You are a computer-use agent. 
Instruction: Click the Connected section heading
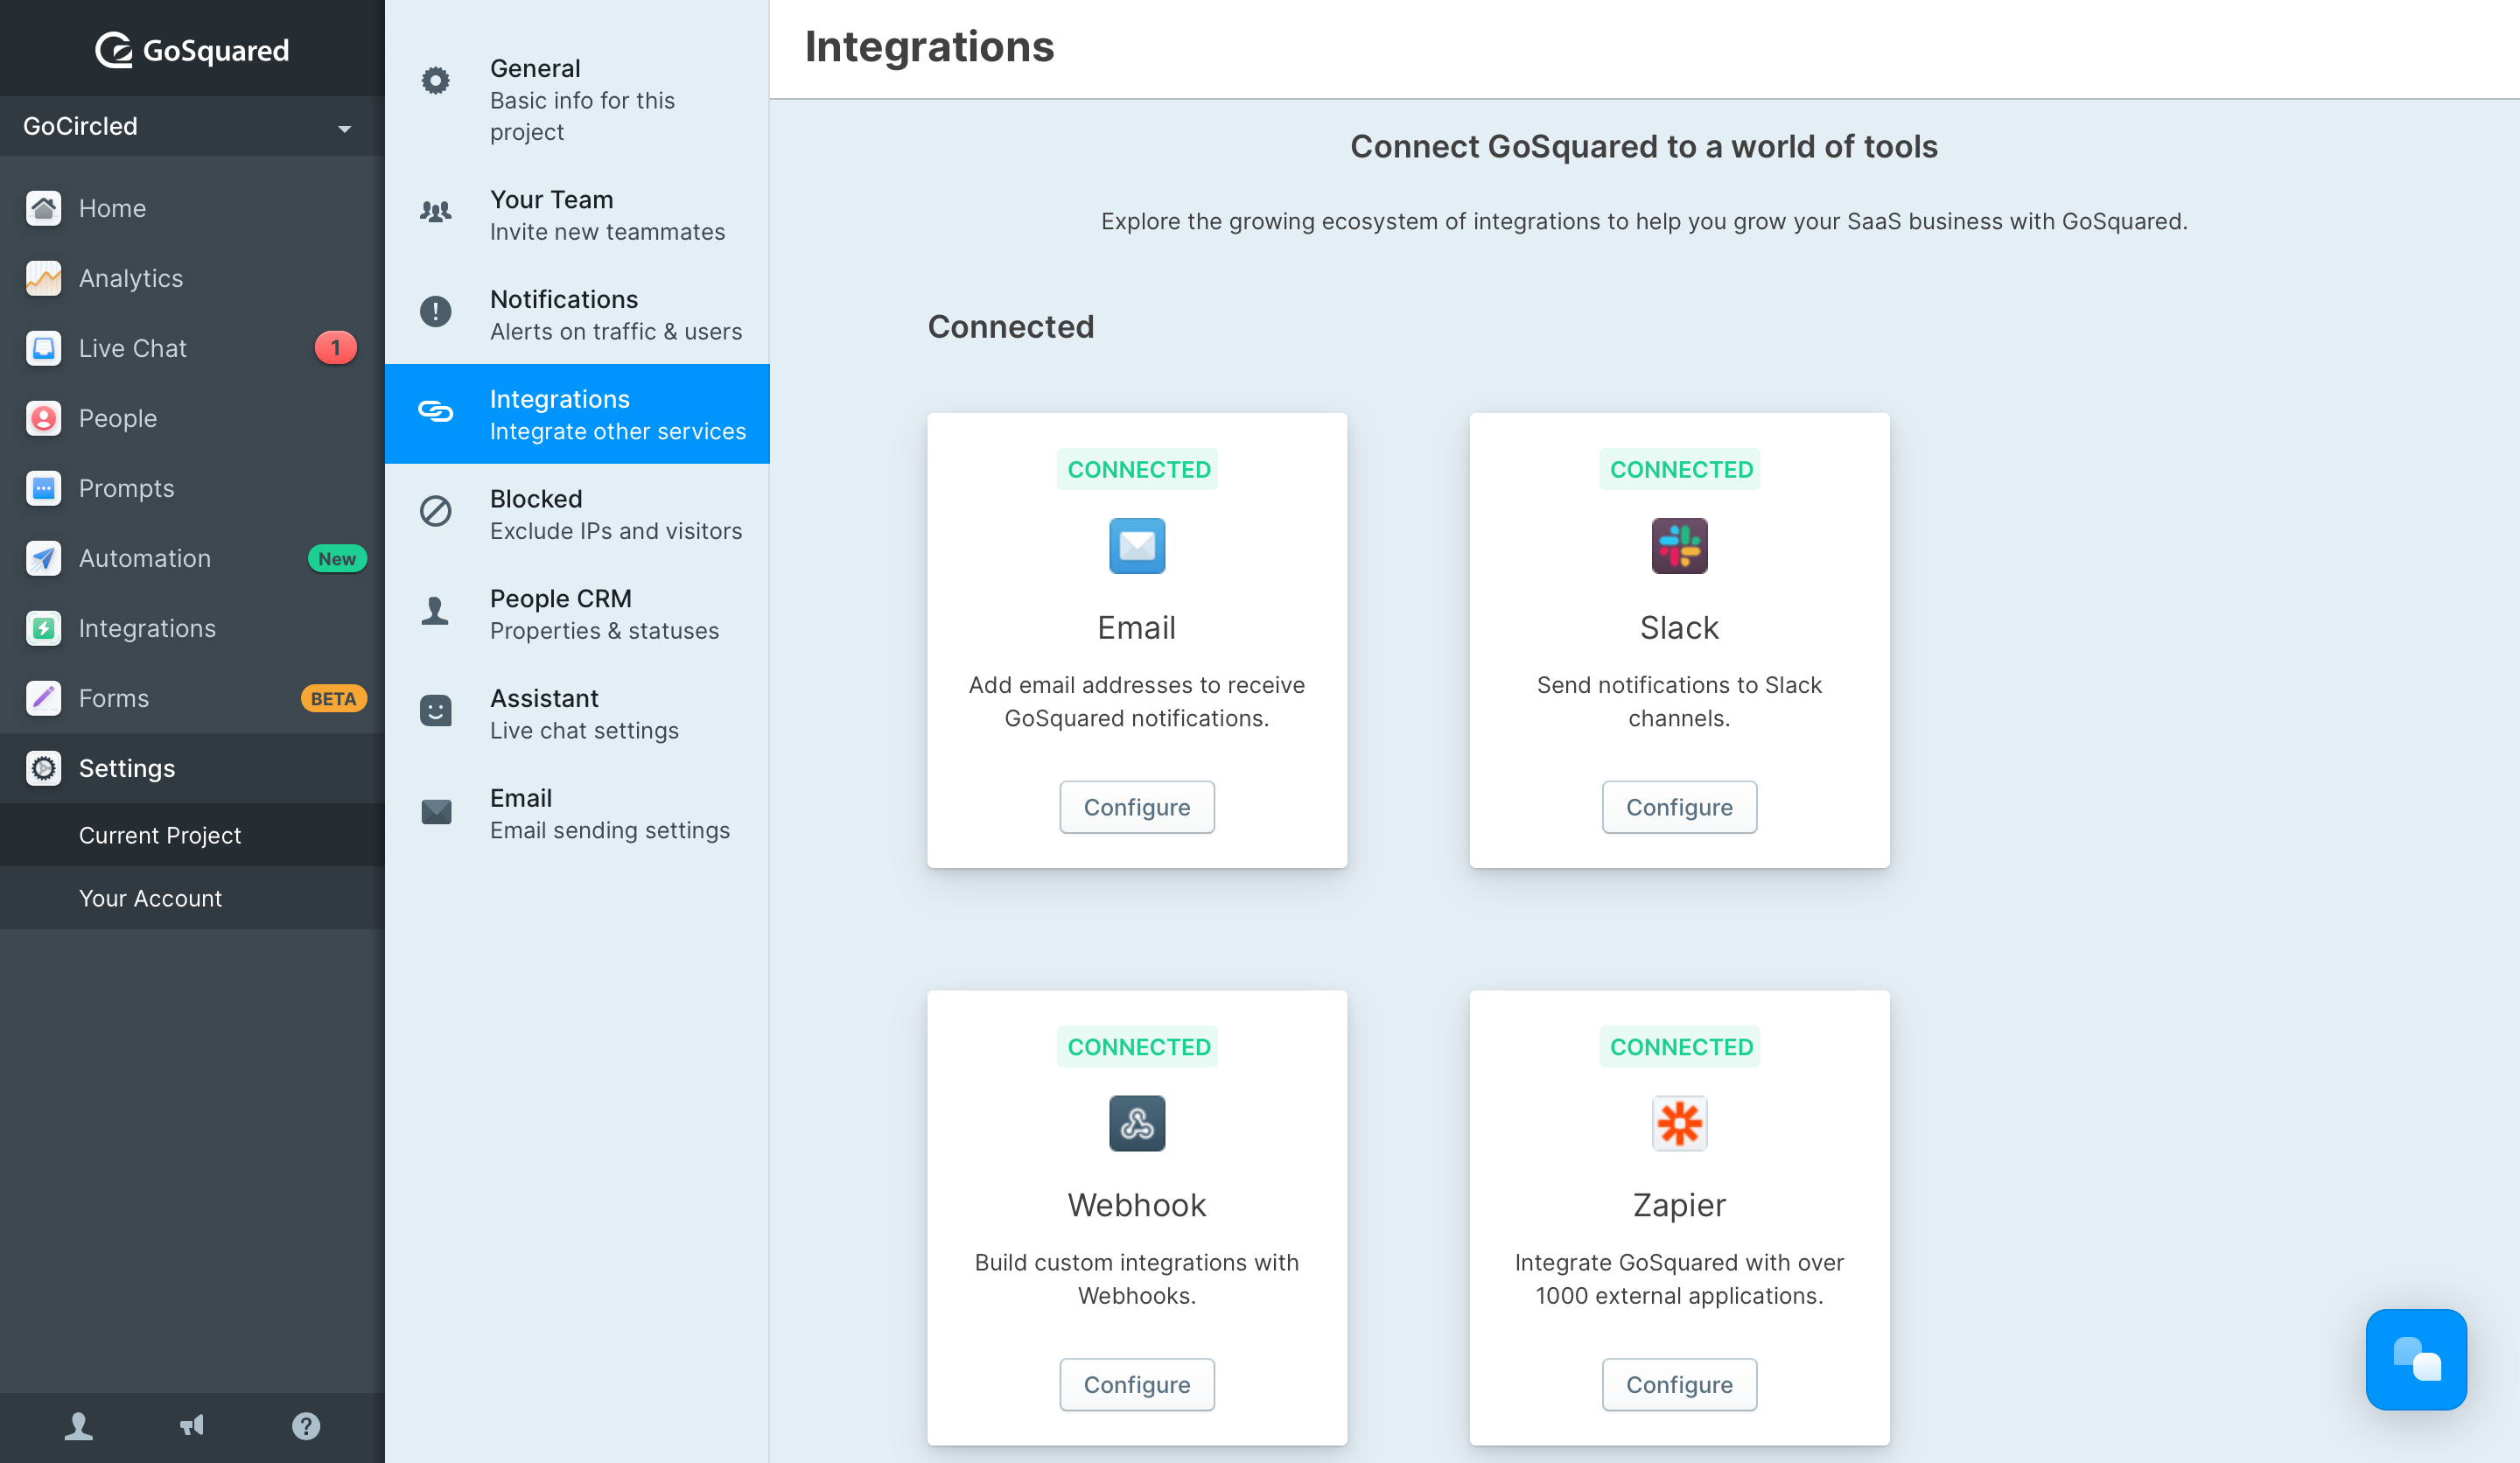click(x=1010, y=326)
